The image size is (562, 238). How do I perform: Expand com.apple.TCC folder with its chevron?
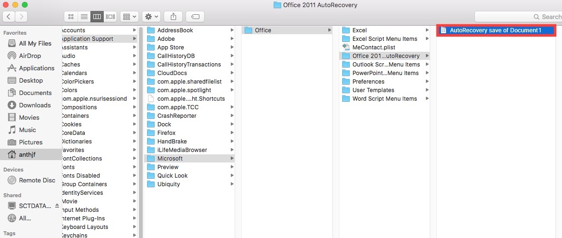[x=232, y=107]
